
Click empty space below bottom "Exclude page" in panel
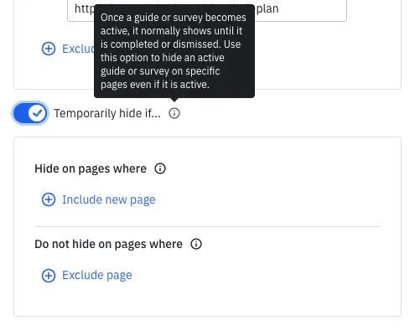(207, 300)
